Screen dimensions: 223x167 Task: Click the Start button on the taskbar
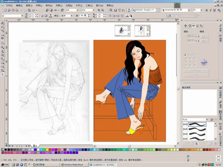5,165
